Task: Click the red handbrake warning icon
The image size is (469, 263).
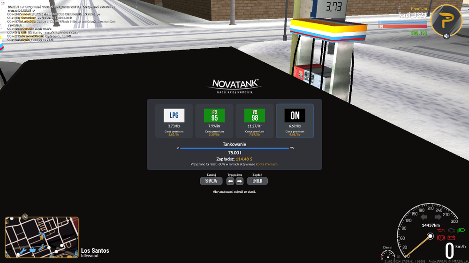Action: click(440, 238)
